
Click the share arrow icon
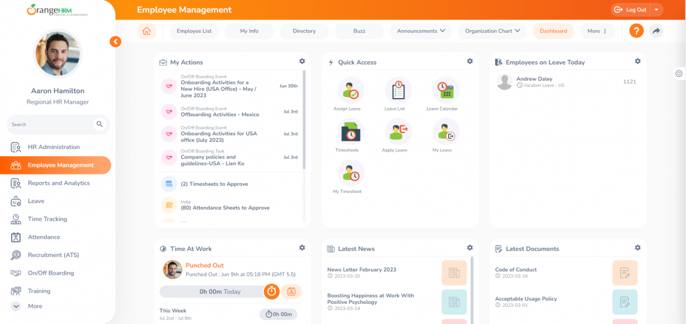pos(656,31)
